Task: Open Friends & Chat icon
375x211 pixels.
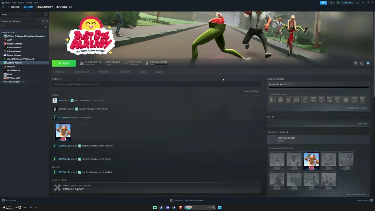Action: (x=371, y=200)
